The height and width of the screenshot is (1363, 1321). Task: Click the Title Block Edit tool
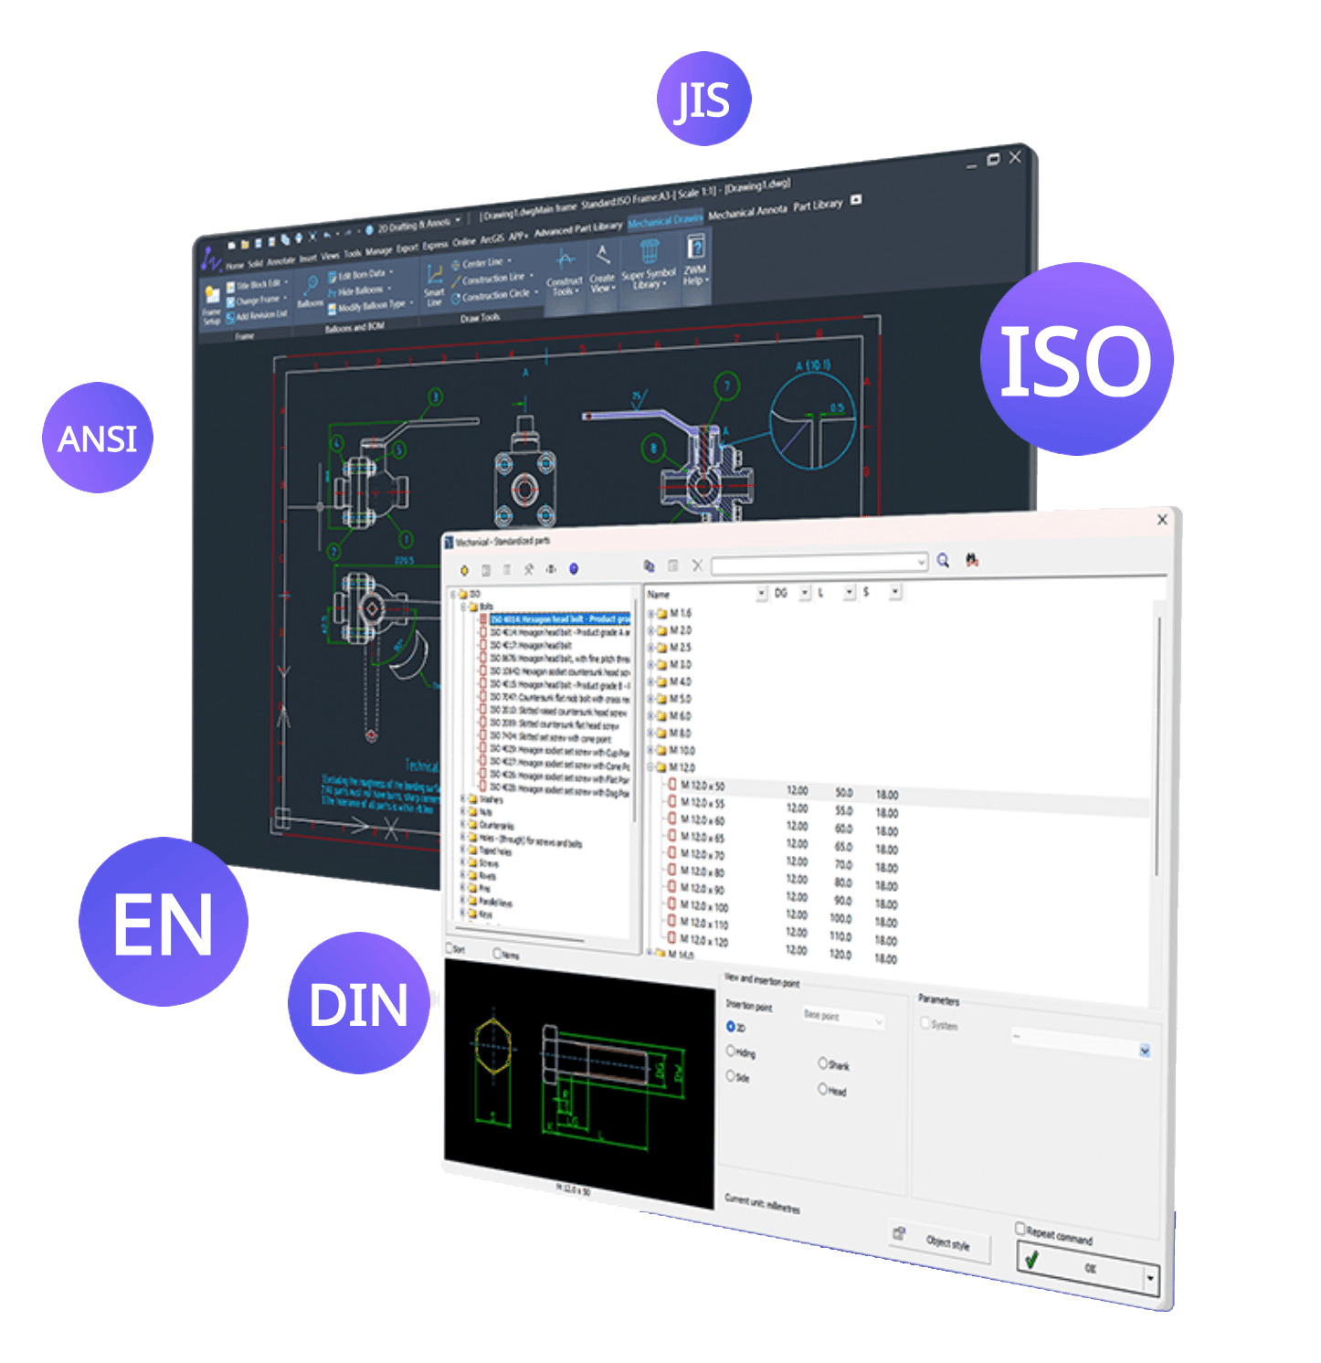coord(256,285)
